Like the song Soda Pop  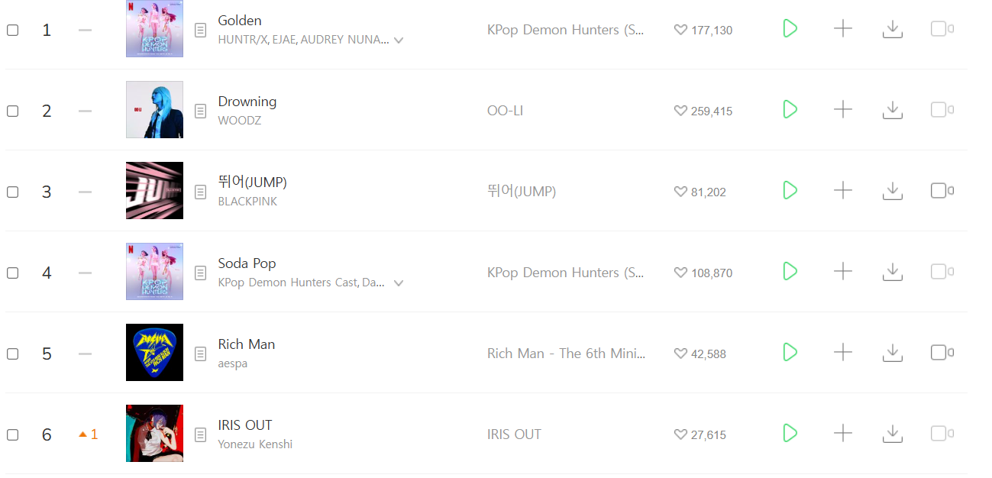point(680,273)
